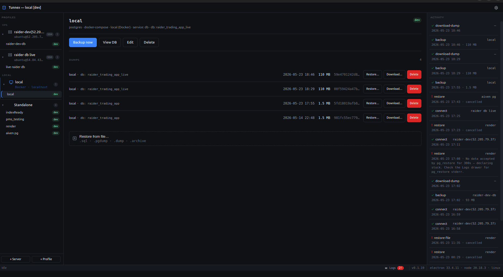The image size is (503, 277).
Task: Delete the 18:46 raider_trading_app_live dump
Action: point(414,75)
